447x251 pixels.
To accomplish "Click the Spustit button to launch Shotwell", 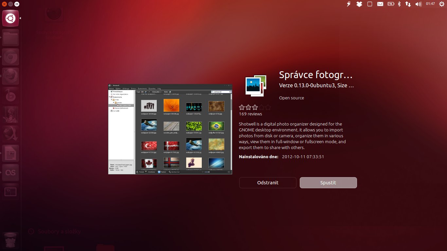I will click(x=328, y=183).
